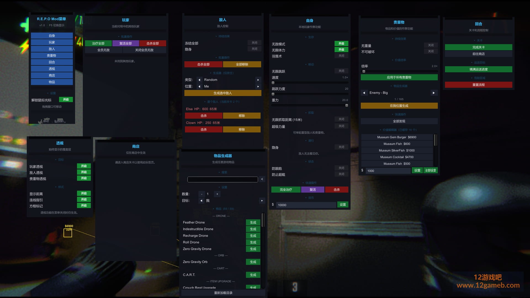This screenshot has height=298, width=530.
Task: Turn off 无敌模式 god mode
Action: (341, 44)
